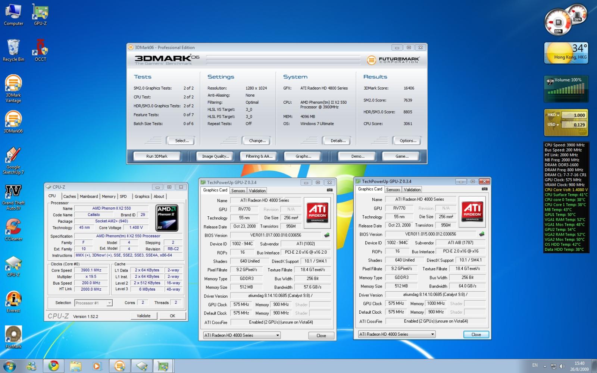This screenshot has width=597, height=373.
Task: Click Run 3DMark button
Action: [157, 156]
